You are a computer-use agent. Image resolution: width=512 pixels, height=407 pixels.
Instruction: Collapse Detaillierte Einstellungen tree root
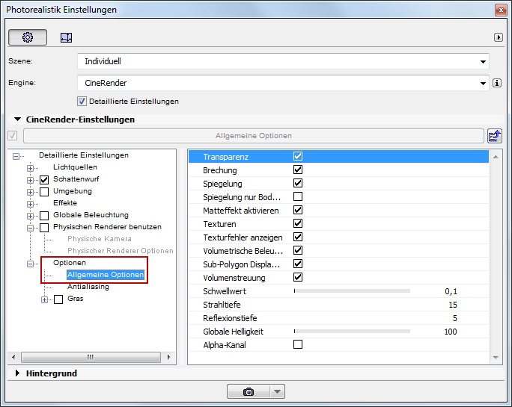coord(16,156)
